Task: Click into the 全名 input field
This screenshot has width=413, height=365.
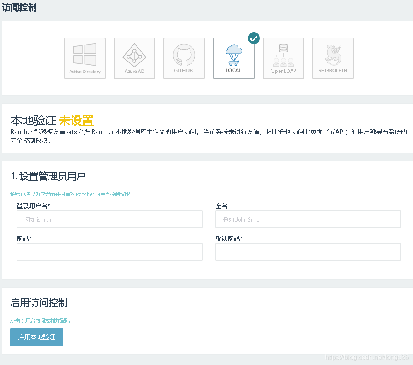Action: (x=308, y=219)
